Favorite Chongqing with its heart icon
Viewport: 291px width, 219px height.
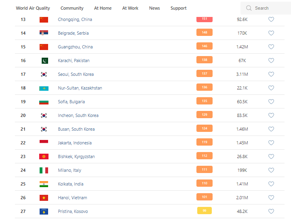coord(271,19)
